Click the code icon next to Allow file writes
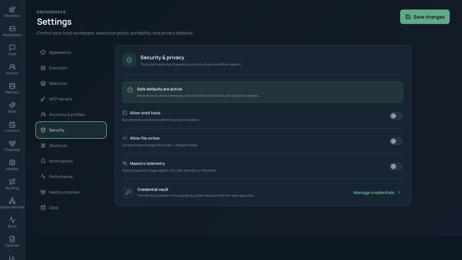Image resolution: width=462 pixels, height=260 pixels. point(125,138)
